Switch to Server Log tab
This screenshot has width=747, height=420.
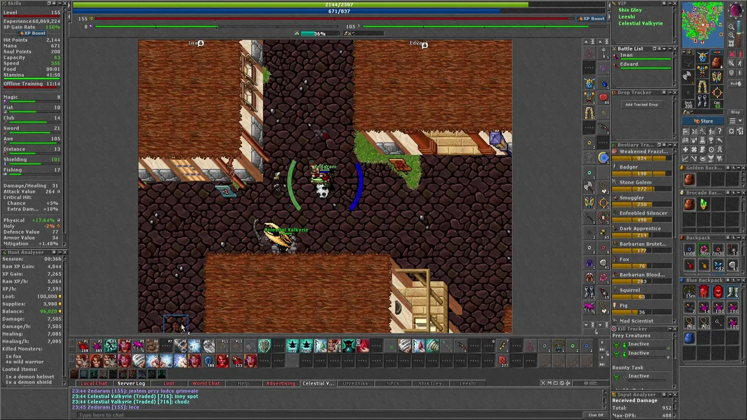pyautogui.click(x=131, y=383)
